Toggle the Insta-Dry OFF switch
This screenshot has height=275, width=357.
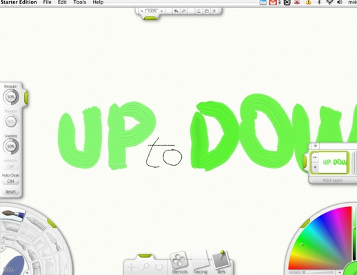tap(10, 166)
